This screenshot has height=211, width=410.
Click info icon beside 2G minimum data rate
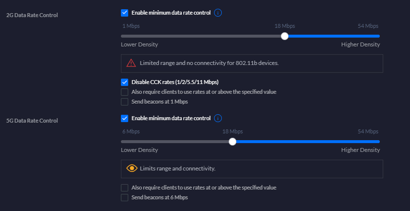[x=218, y=12]
